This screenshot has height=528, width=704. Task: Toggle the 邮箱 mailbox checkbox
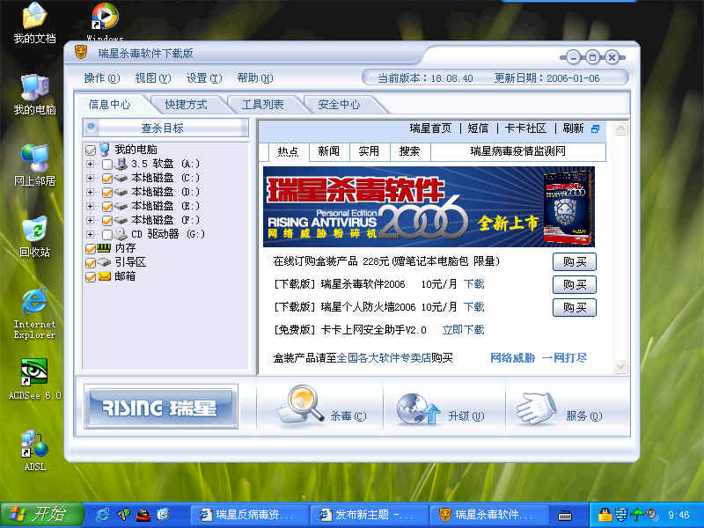click(x=91, y=277)
